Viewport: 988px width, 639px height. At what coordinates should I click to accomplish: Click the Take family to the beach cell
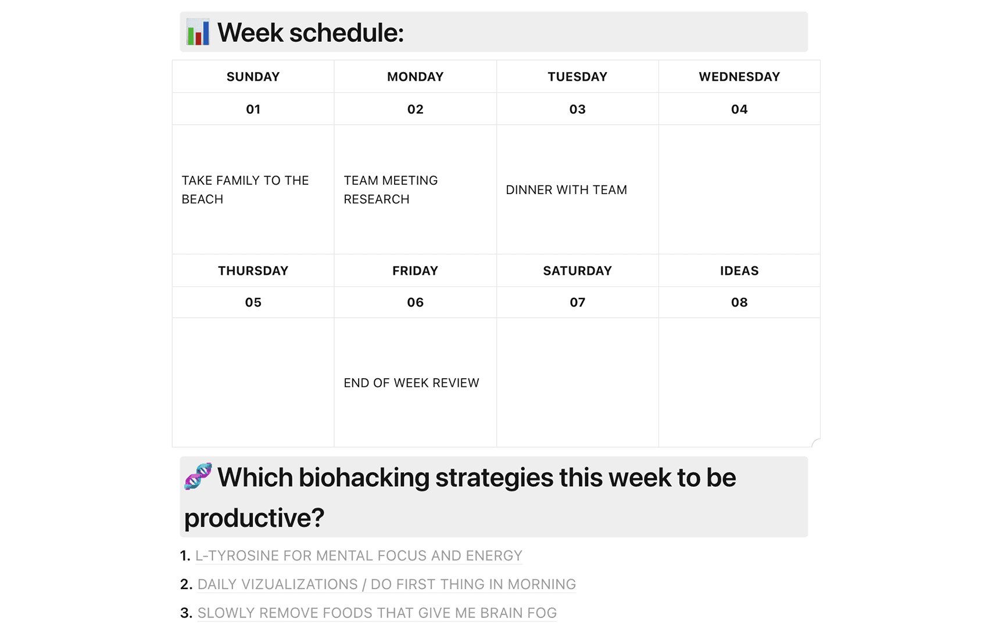coord(253,189)
